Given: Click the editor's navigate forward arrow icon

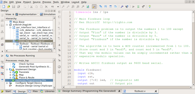Looking at the screenshot, I should pyautogui.click(x=59, y=72).
